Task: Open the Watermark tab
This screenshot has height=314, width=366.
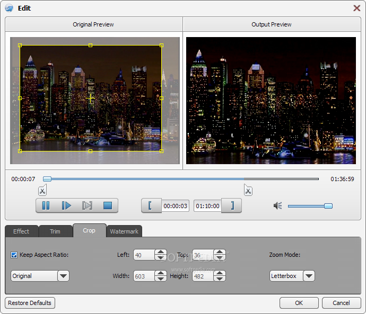Action: 124,231
